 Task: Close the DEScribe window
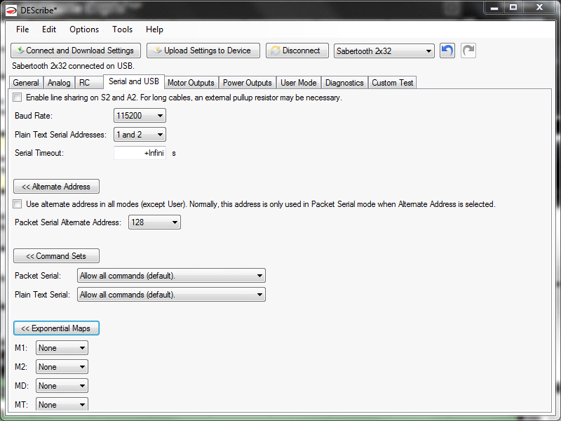pyautogui.click(x=540, y=8)
